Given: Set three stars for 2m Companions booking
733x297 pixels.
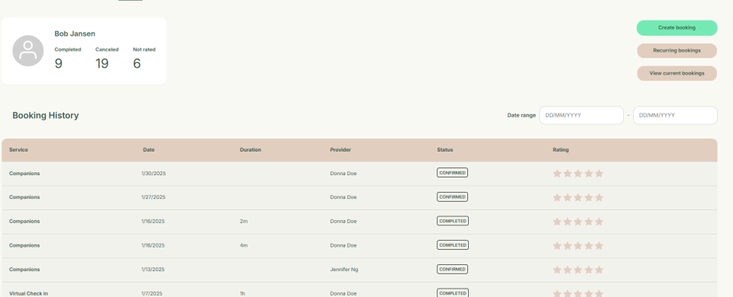Looking at the screenshot, I should coord(578,222).
